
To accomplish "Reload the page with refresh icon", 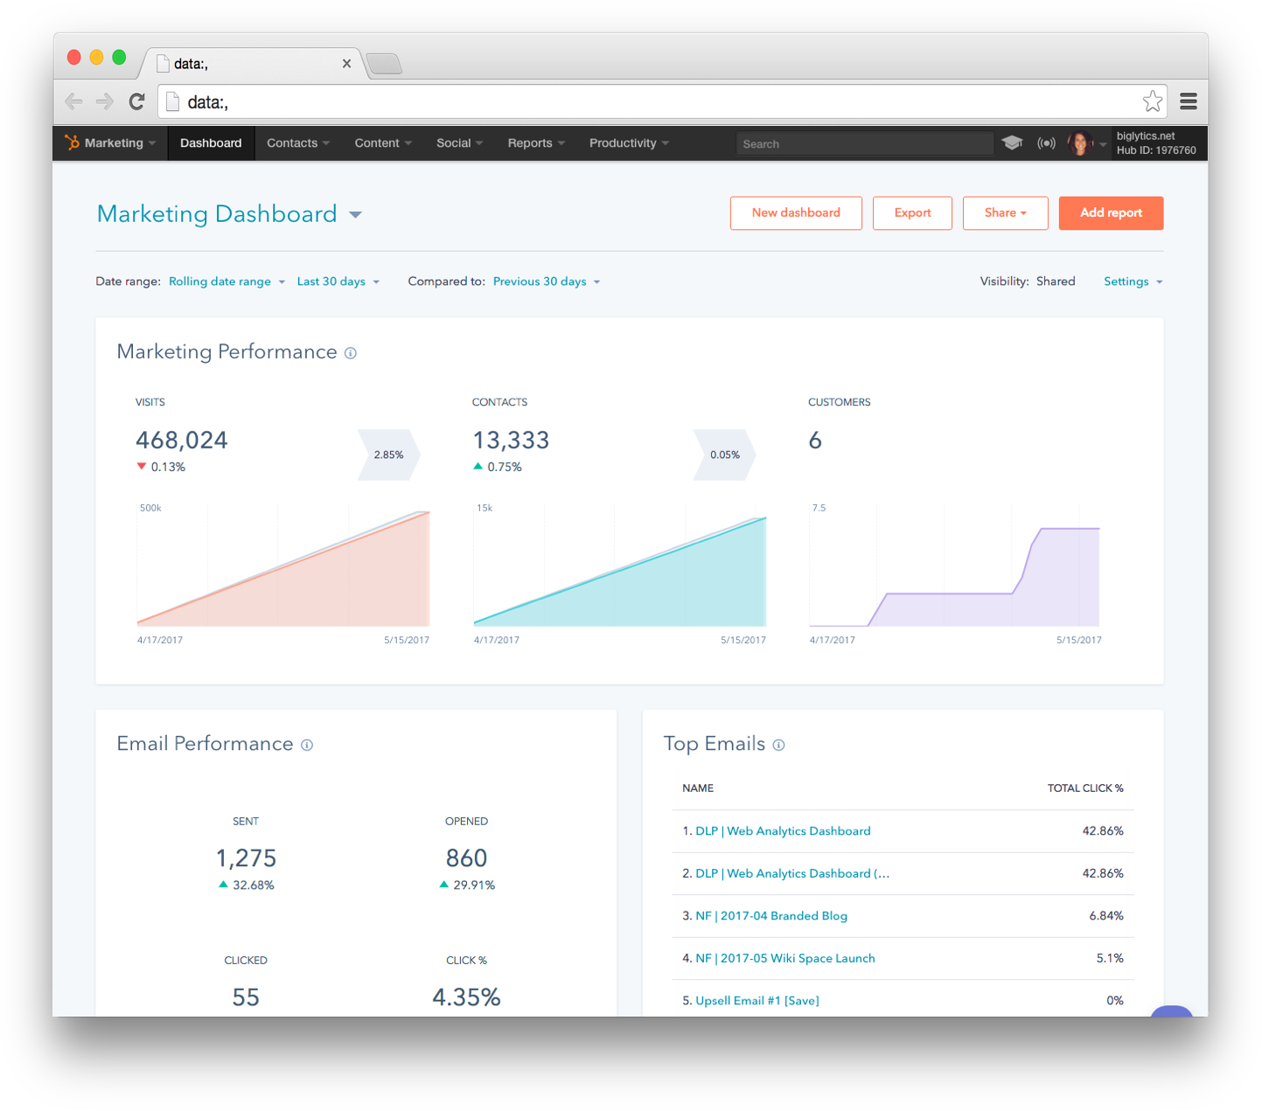I will [136, 101].
